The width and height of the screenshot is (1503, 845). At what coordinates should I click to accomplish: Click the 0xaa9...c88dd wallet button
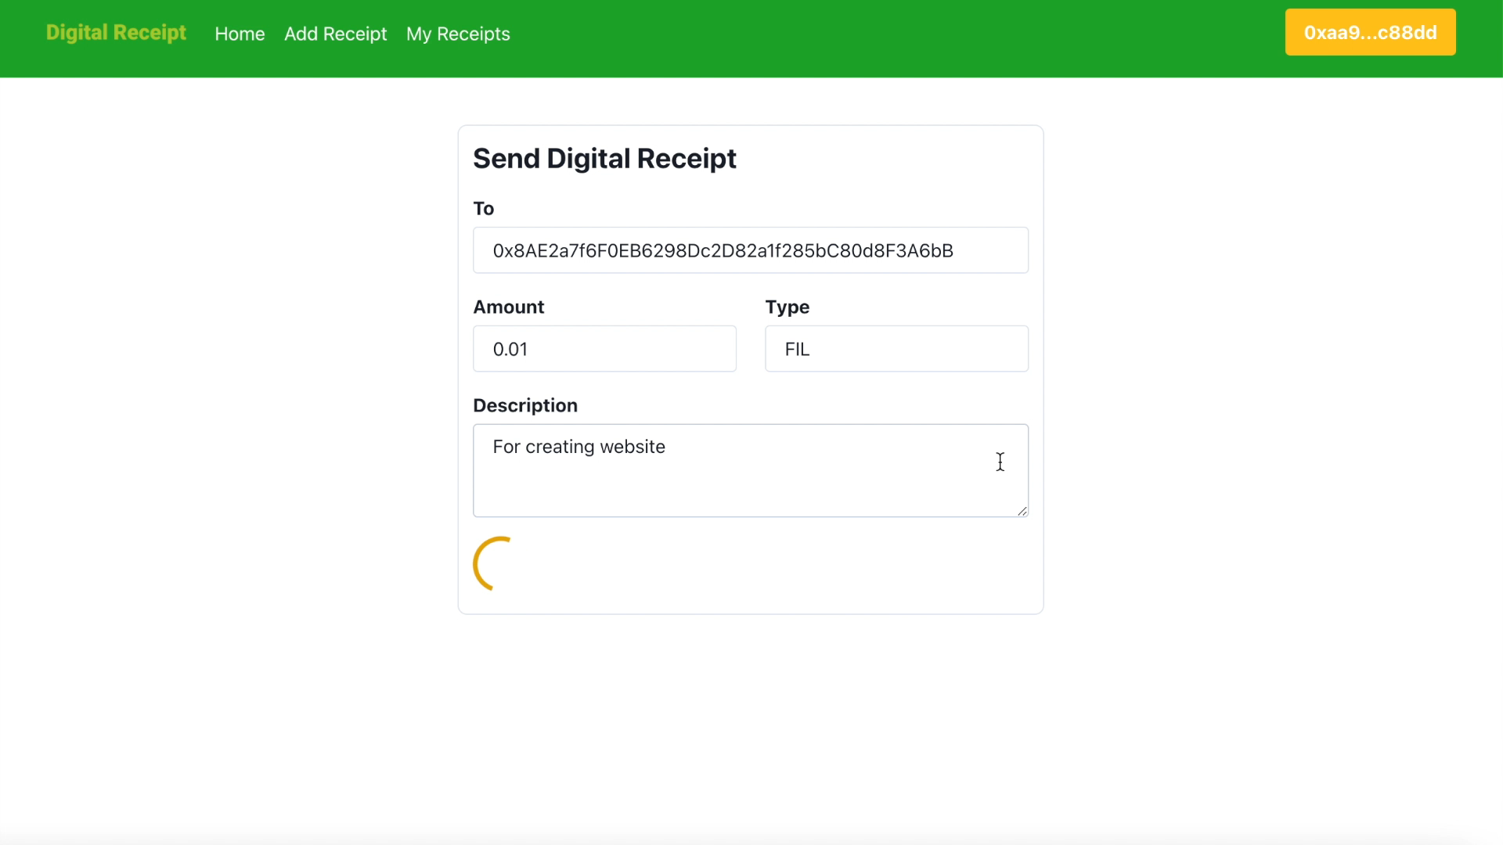[x=1370, y=32]
